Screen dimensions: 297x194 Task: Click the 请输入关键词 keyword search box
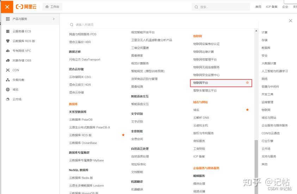tap(163, 25)
